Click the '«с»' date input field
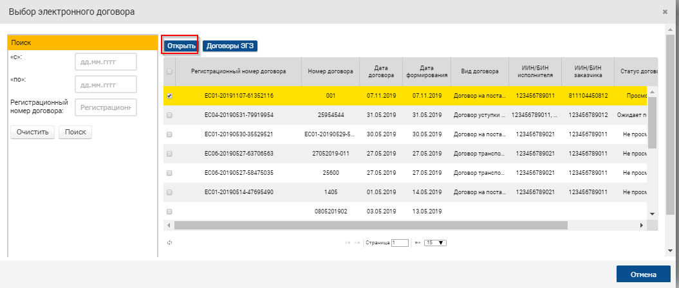679x288 pixels. click(x=106, y=62)
